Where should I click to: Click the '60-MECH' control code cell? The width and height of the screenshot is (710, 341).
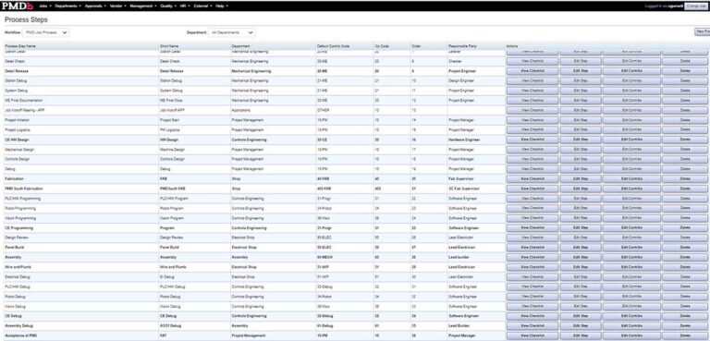click(345, 257)
